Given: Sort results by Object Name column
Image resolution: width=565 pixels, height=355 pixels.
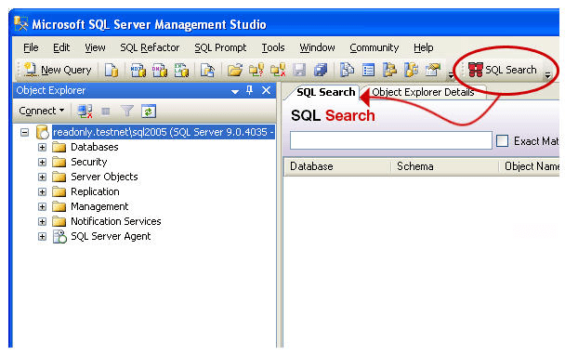Looking at the screenshot, I should coord(530,166).
